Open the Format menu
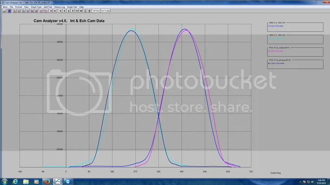The width and height of the screenshot is (330, 185). [x=19, y=7]
